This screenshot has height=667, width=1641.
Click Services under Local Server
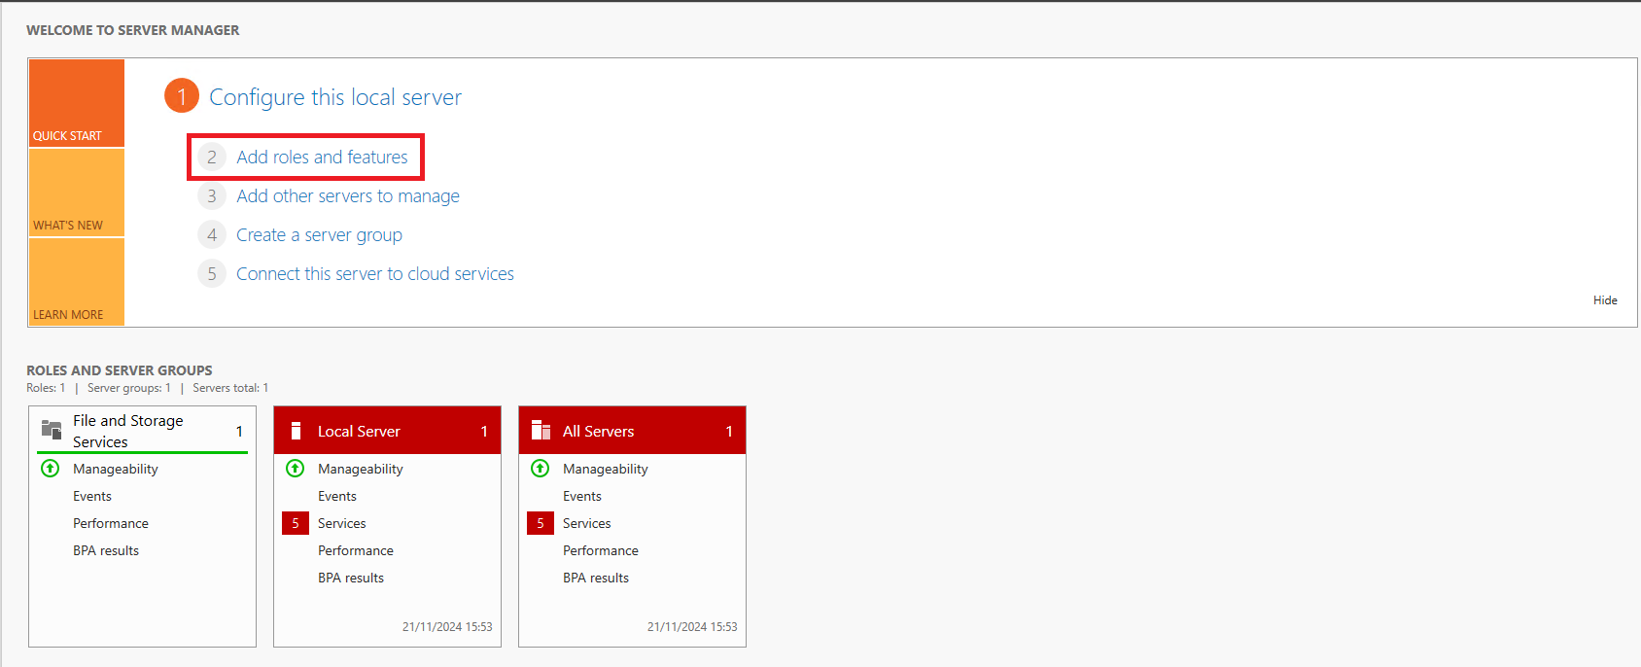tap(342, 523)
